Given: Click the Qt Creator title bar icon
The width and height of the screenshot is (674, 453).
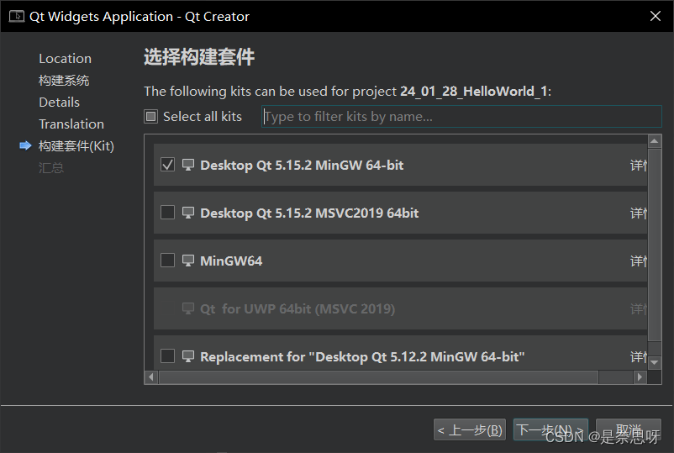Looking at the screenshot, I should tap(16, 16).
